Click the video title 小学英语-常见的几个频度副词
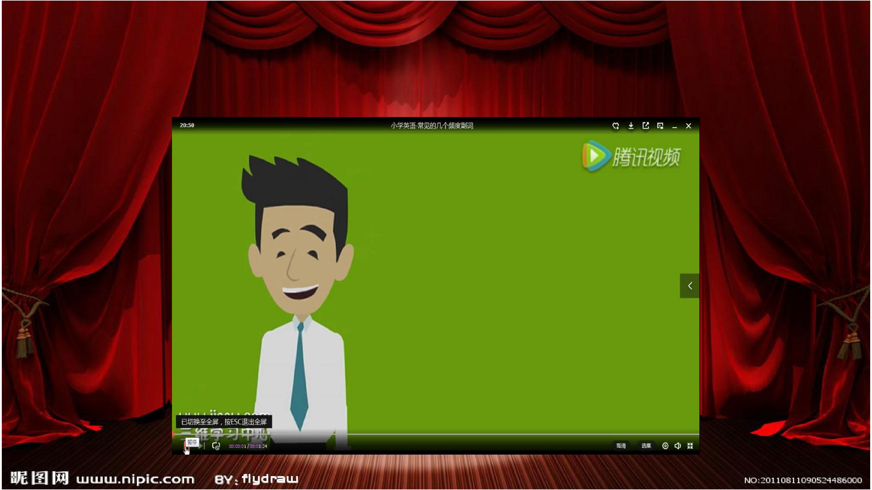Screen dimensions: 872x490 (432, 126)
